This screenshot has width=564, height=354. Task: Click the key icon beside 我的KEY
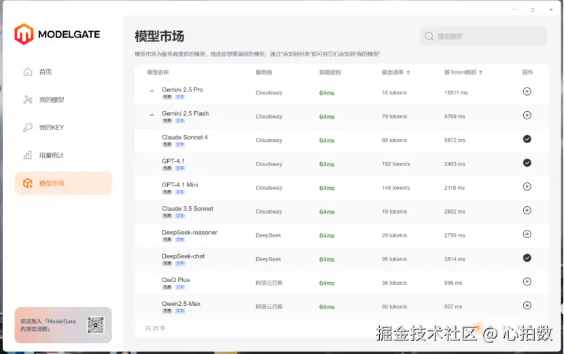point(28,127)
